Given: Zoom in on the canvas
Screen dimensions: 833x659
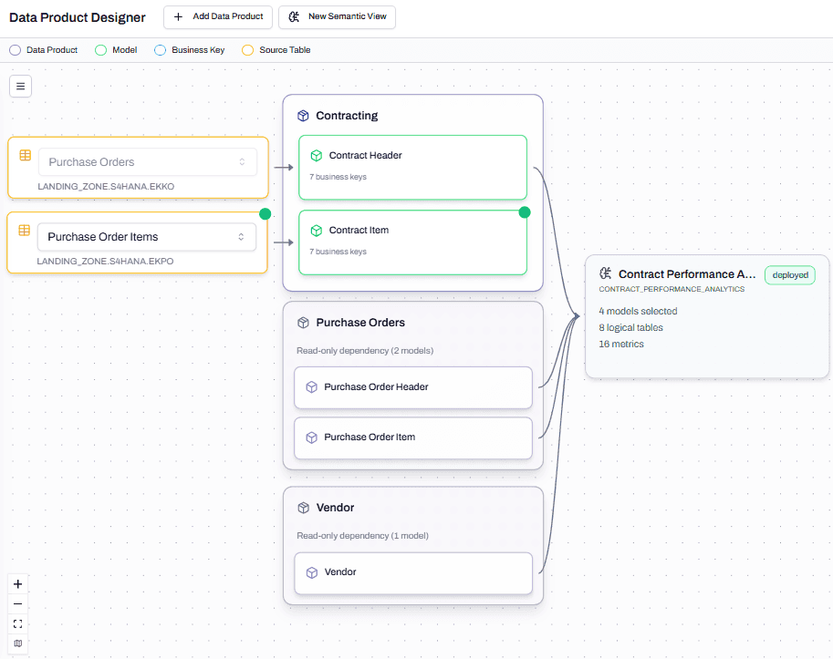Looking at the screenshot, I should (x=17, y=584).
